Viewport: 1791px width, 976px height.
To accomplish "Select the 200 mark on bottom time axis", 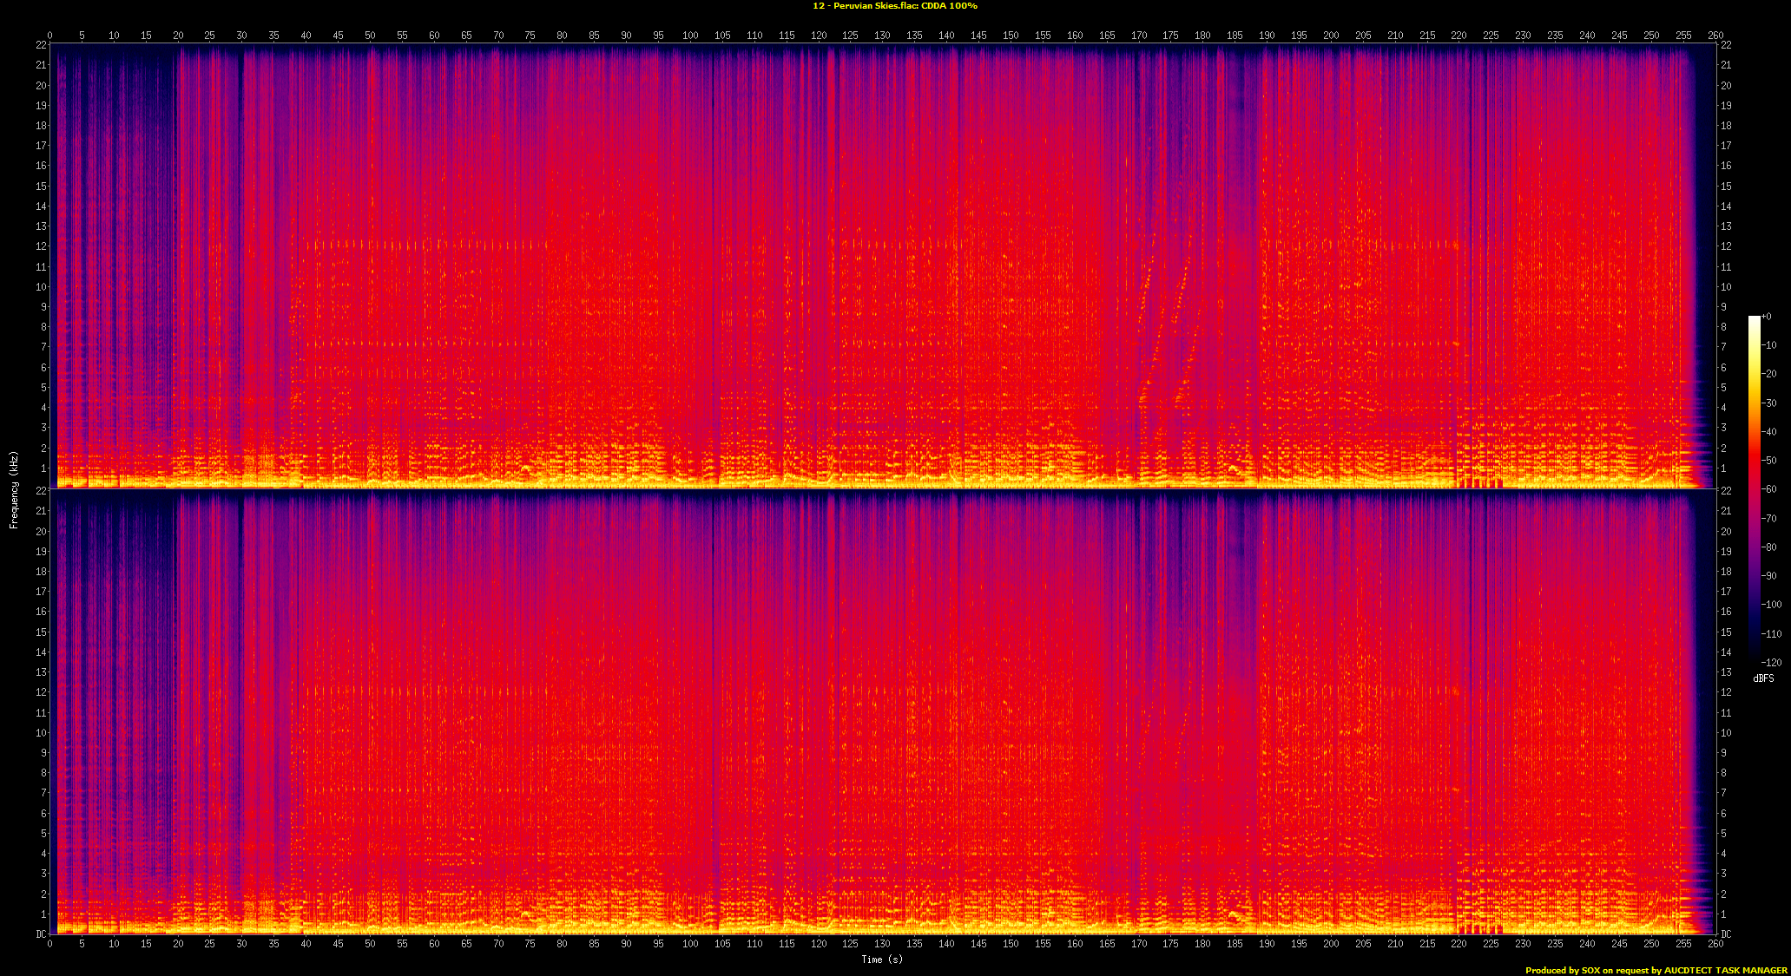I will (x=1331, y=944).
